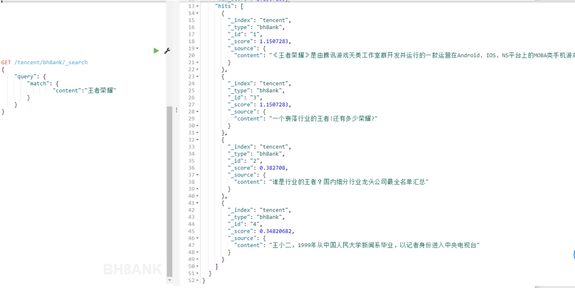Click the "content":"王者荣耀" line in the request
This screenshot has width=575, height=288.
tap(84, 91)
